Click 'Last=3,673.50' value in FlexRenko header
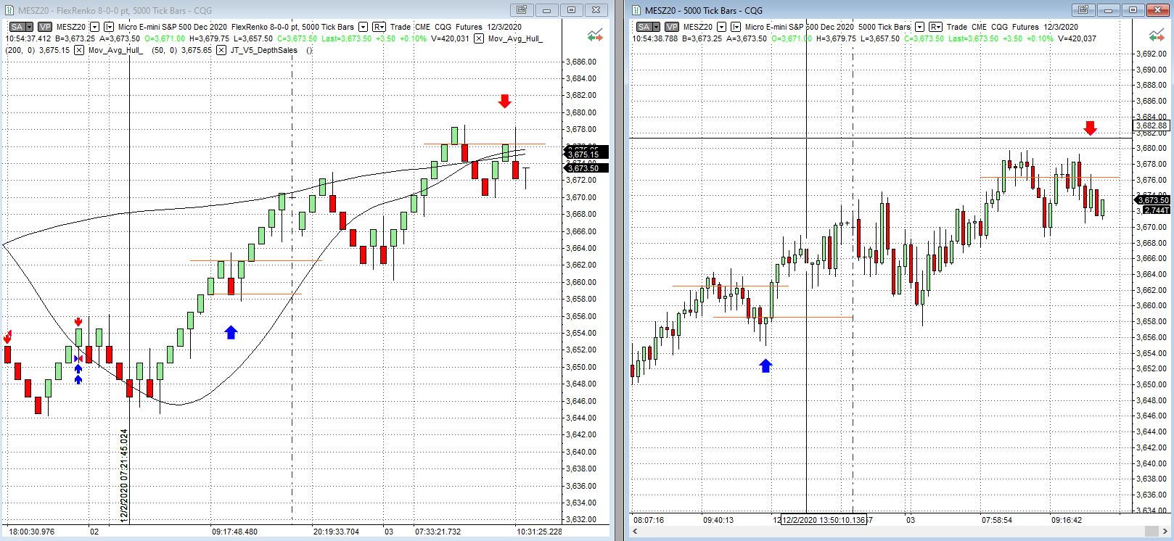This screenshot has height=541, width=1174. (x=346, y=38)
